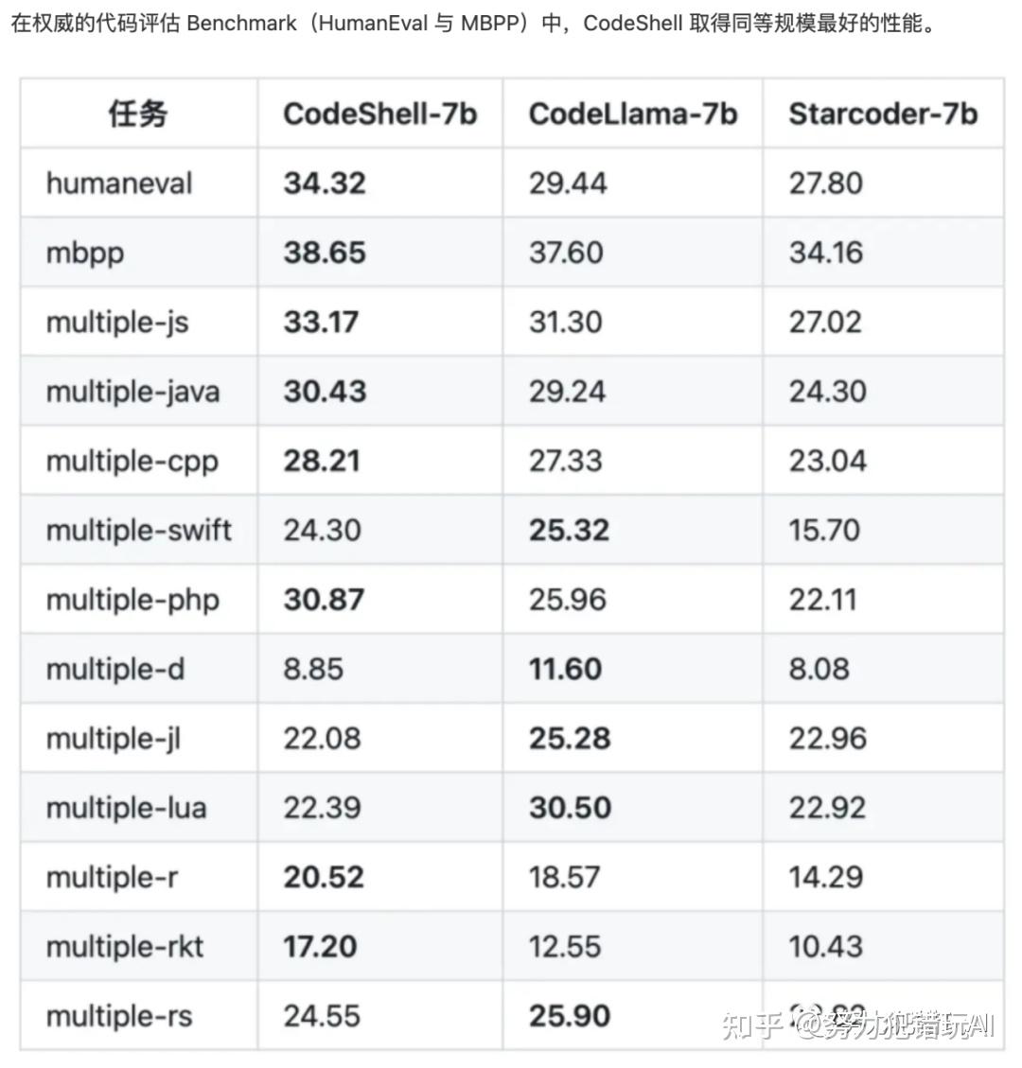The width and height of the screenshot is (1022, 1068).
Task: Select the mbpp task cell
Action: click(x=85, y=253)
